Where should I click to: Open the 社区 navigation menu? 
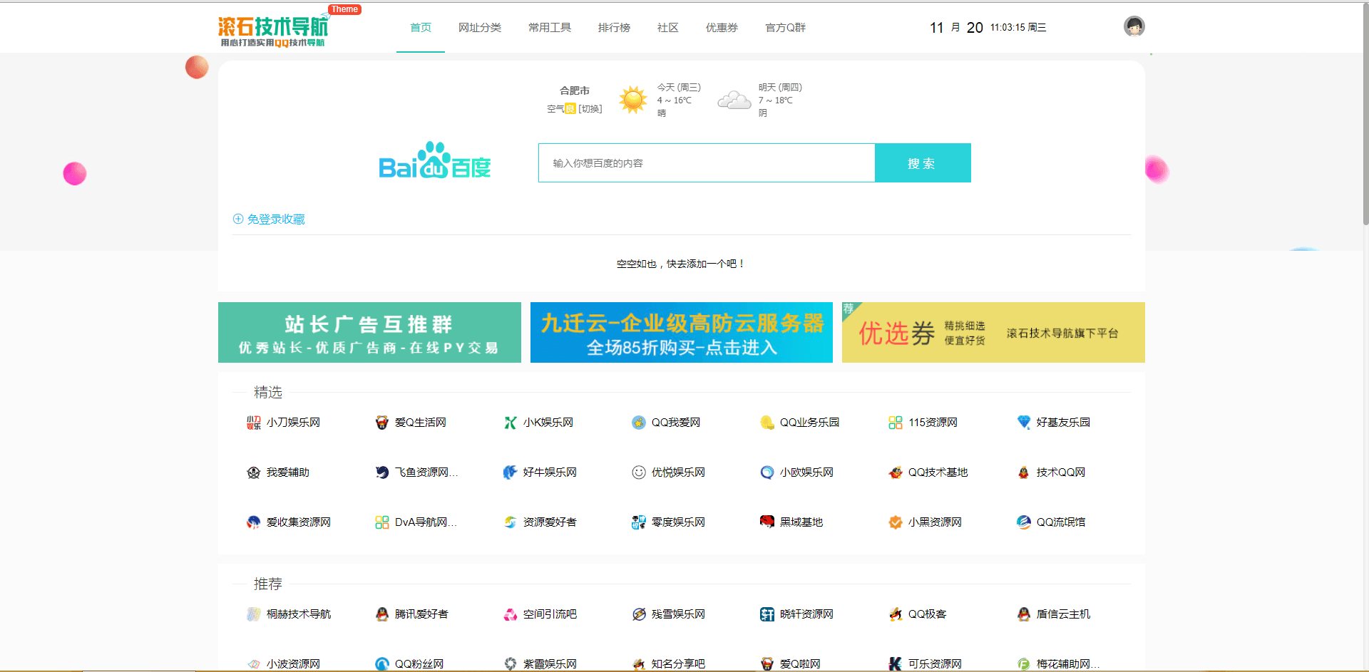pos(667,28)
